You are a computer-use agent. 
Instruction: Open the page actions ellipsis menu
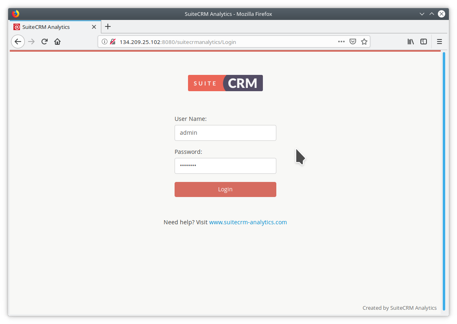pyautogui.click(x=341, y=42)
